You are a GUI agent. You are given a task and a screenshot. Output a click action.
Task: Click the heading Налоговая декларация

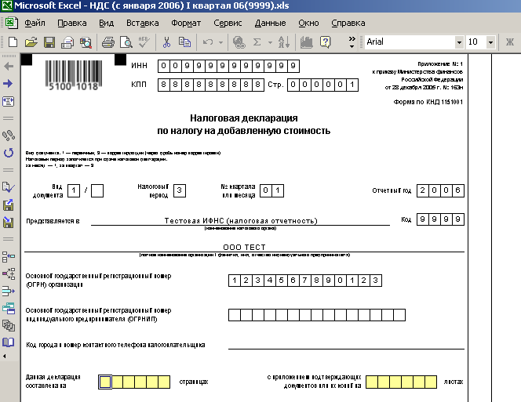(x=244, y=118)
